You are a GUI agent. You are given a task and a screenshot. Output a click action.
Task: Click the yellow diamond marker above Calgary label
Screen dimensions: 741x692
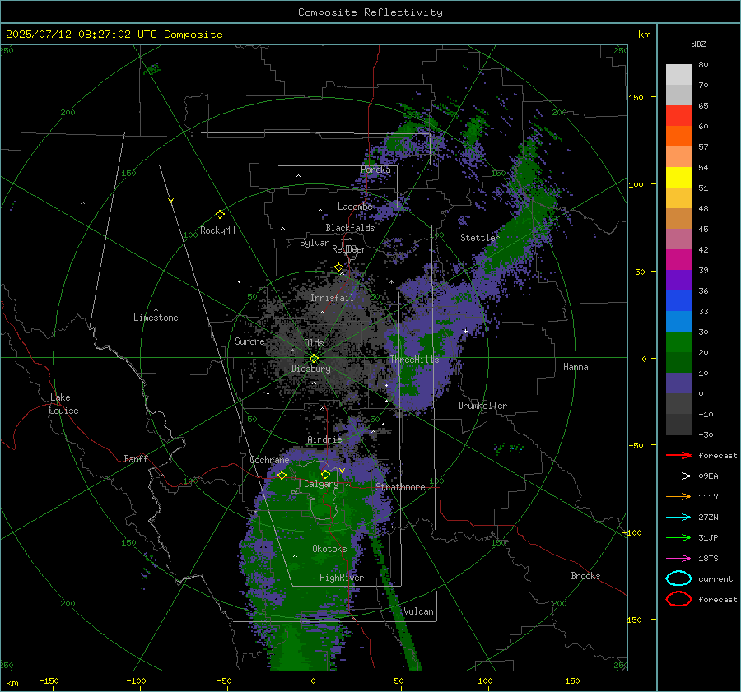coord(325,474)
